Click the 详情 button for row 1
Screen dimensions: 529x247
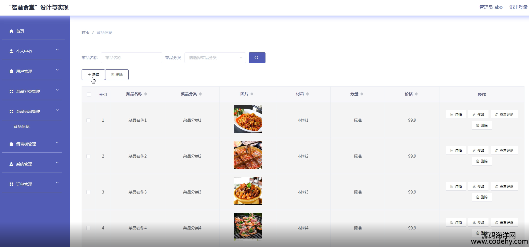tap(456, 115)
